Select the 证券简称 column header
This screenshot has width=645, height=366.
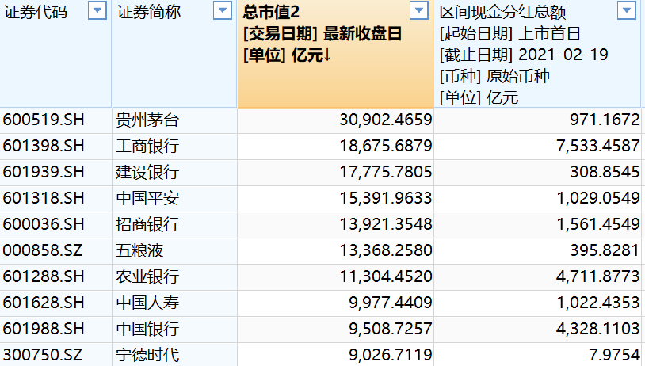(x=174, y=53)
